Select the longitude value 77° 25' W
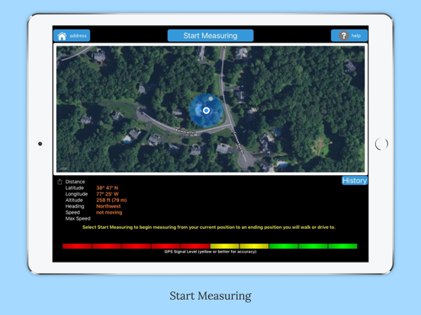Screen dimensions: 421x315 coord(108,194)
